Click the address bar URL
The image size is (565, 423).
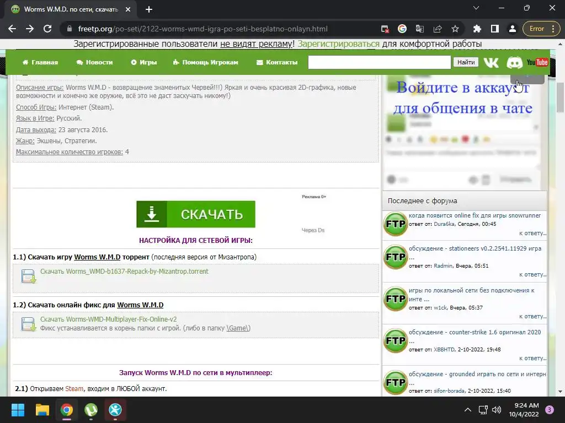[x=203, y=29]
